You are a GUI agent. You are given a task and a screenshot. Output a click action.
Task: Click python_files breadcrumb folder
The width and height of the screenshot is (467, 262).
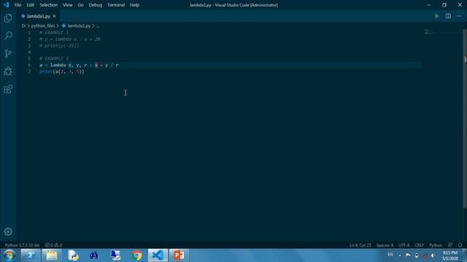tap(43, 26)
